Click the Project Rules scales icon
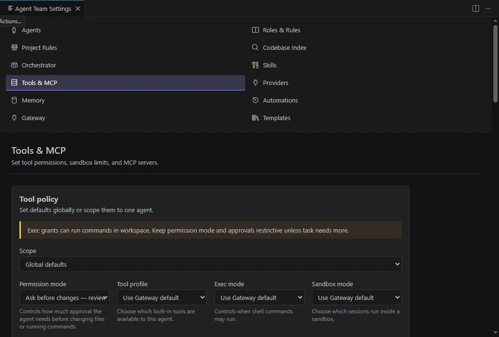Image resolution: width=499 pixels, height=337 pixels. coord(14,47)
